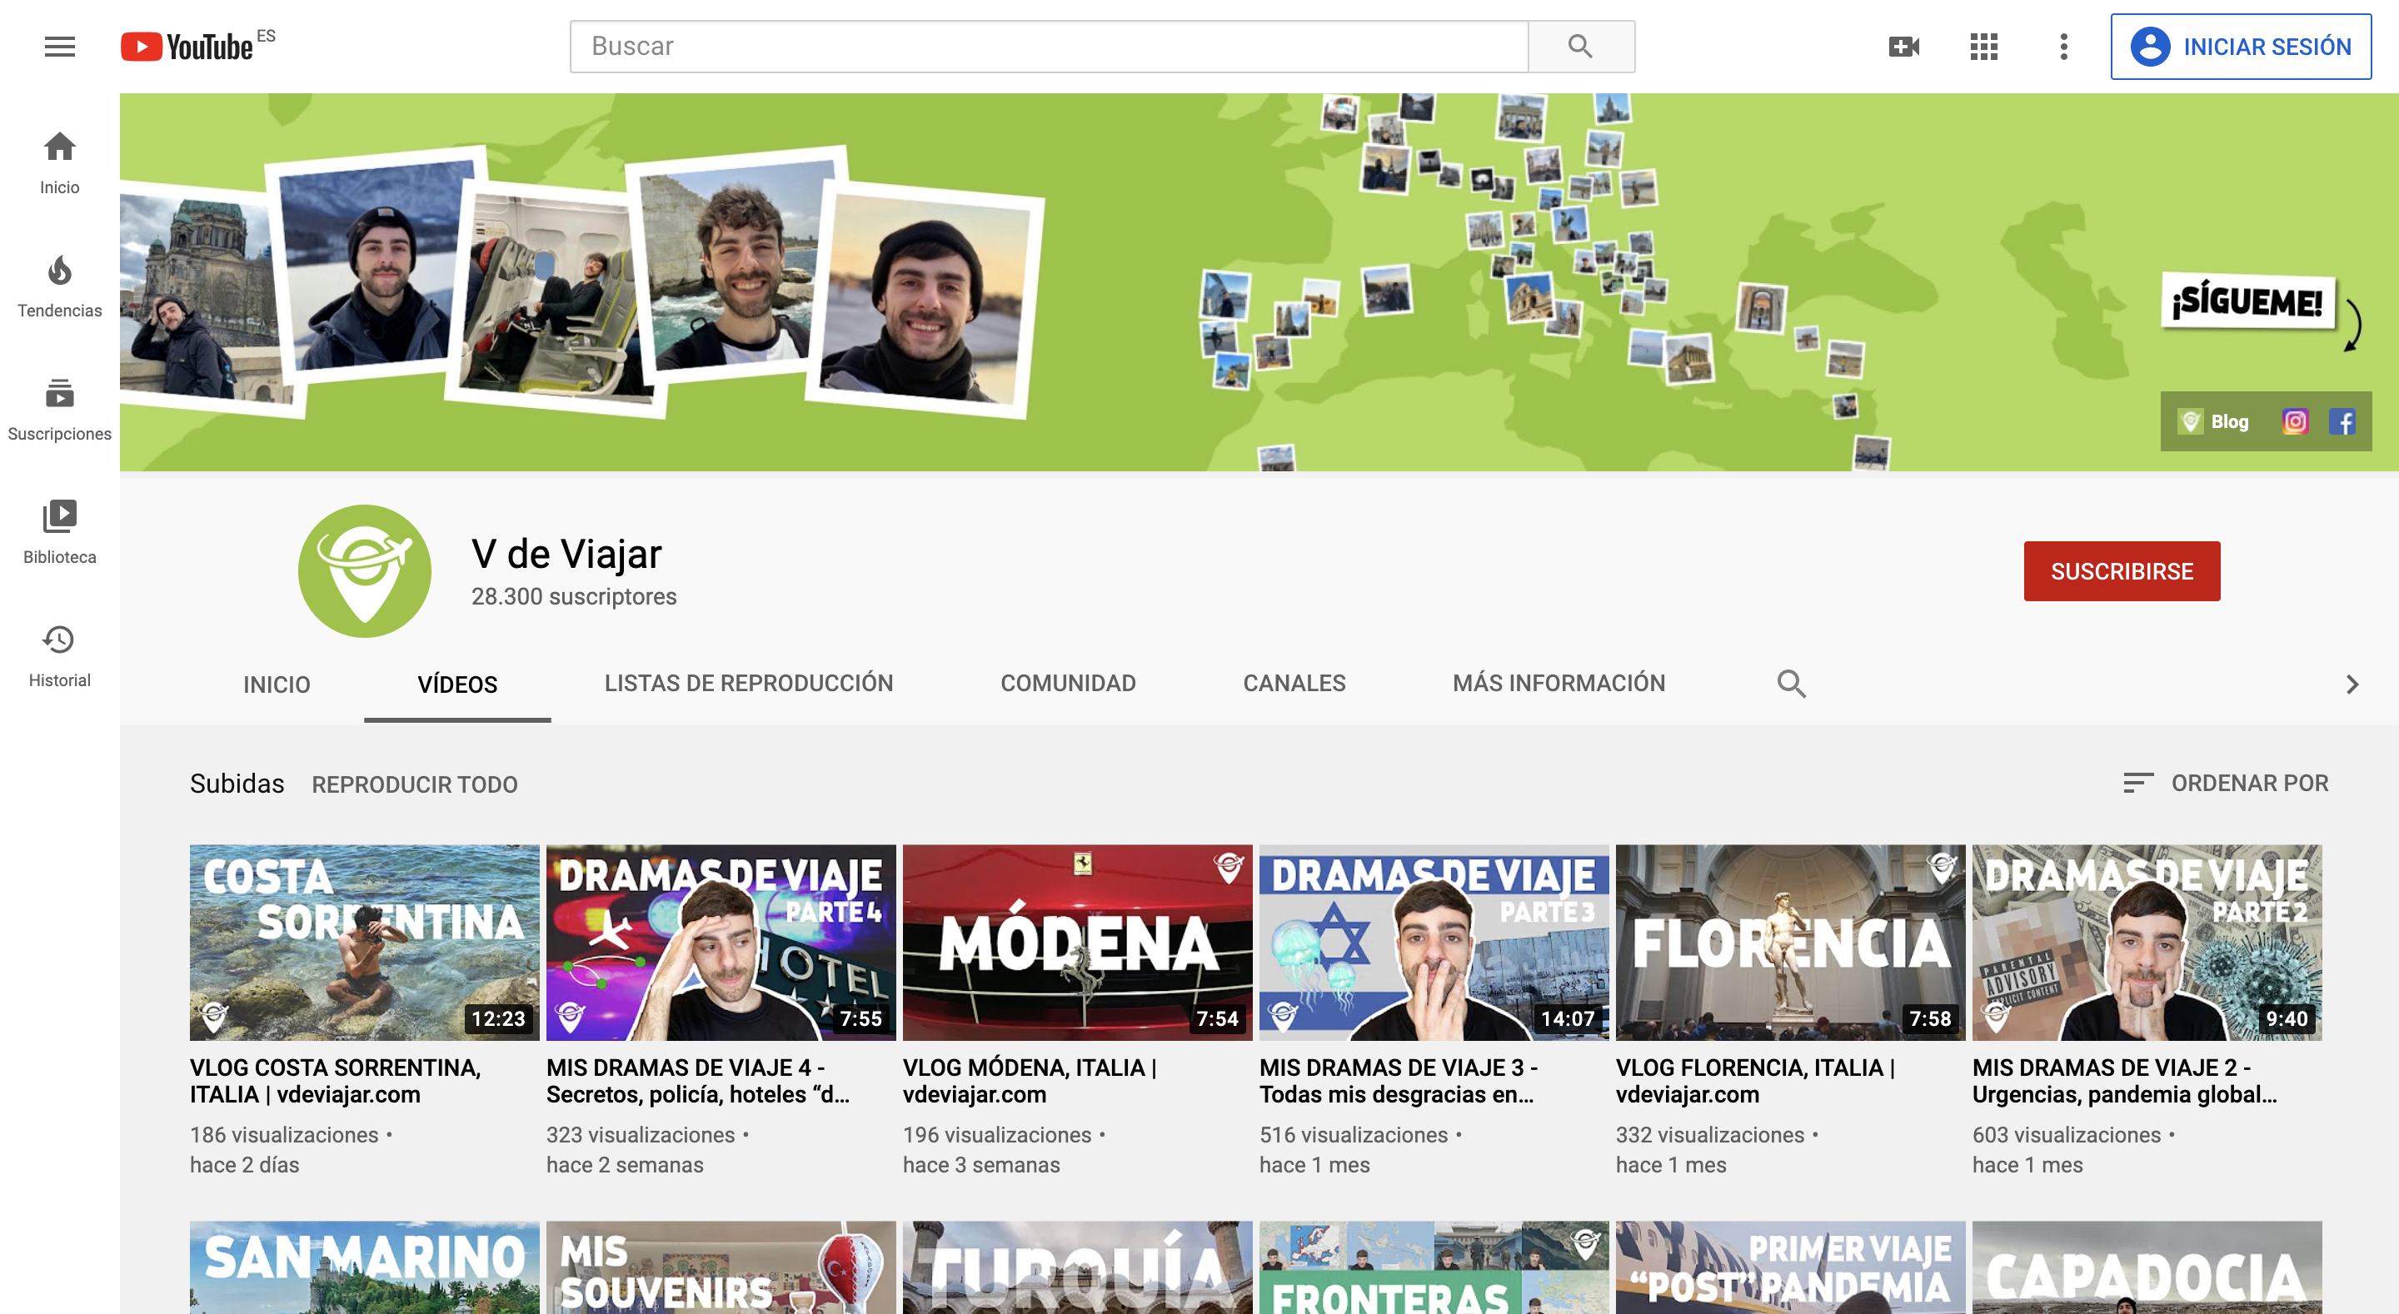
Task: Click the Facebook icon in banner
Action: (x=2342, y=422)
